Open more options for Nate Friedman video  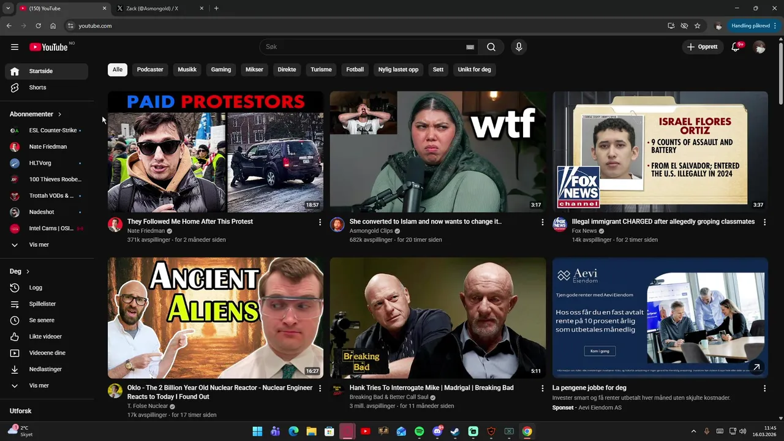tap(320, 222)
